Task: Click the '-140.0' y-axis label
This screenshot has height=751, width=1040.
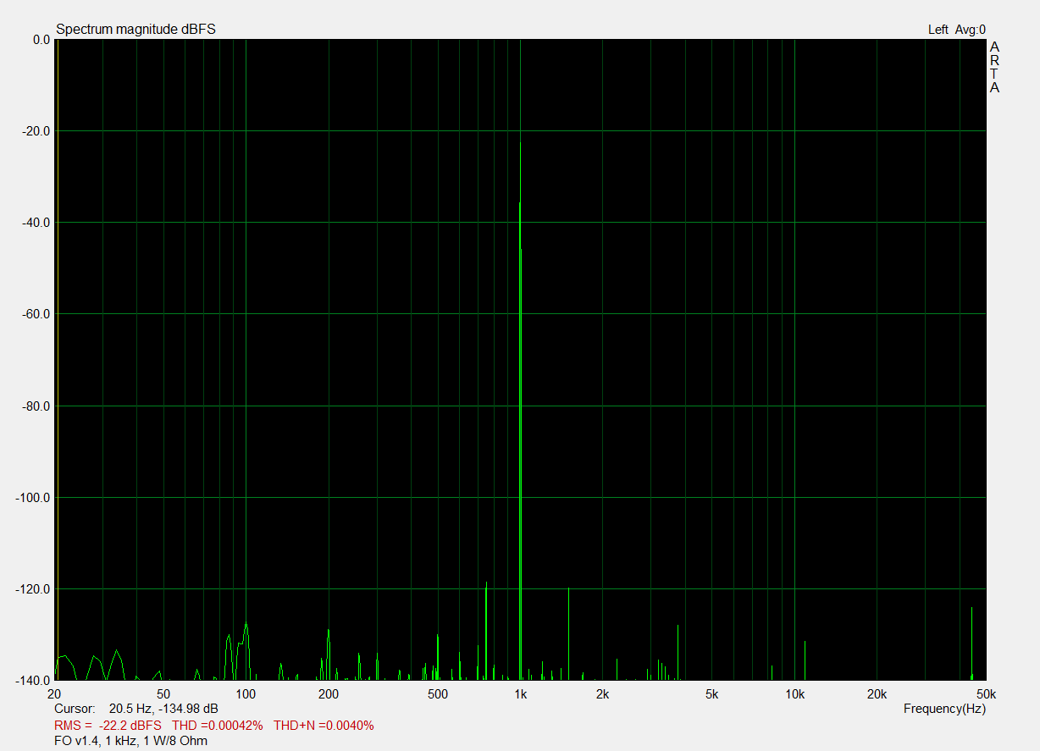Action: pyautogui.click(x=33, y=681)
